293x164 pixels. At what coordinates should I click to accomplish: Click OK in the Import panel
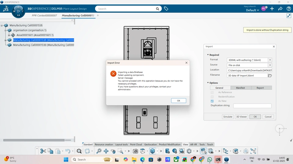(x=255, y=117)
